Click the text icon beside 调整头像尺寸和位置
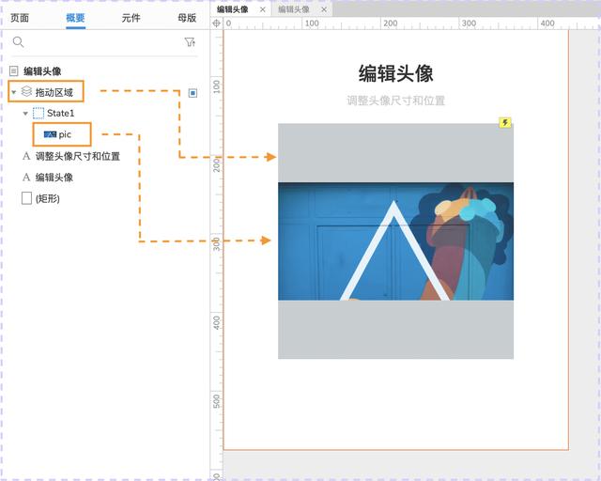Image resolution: width=601 pixels, height=481 pixels. [x=26, y=156]
